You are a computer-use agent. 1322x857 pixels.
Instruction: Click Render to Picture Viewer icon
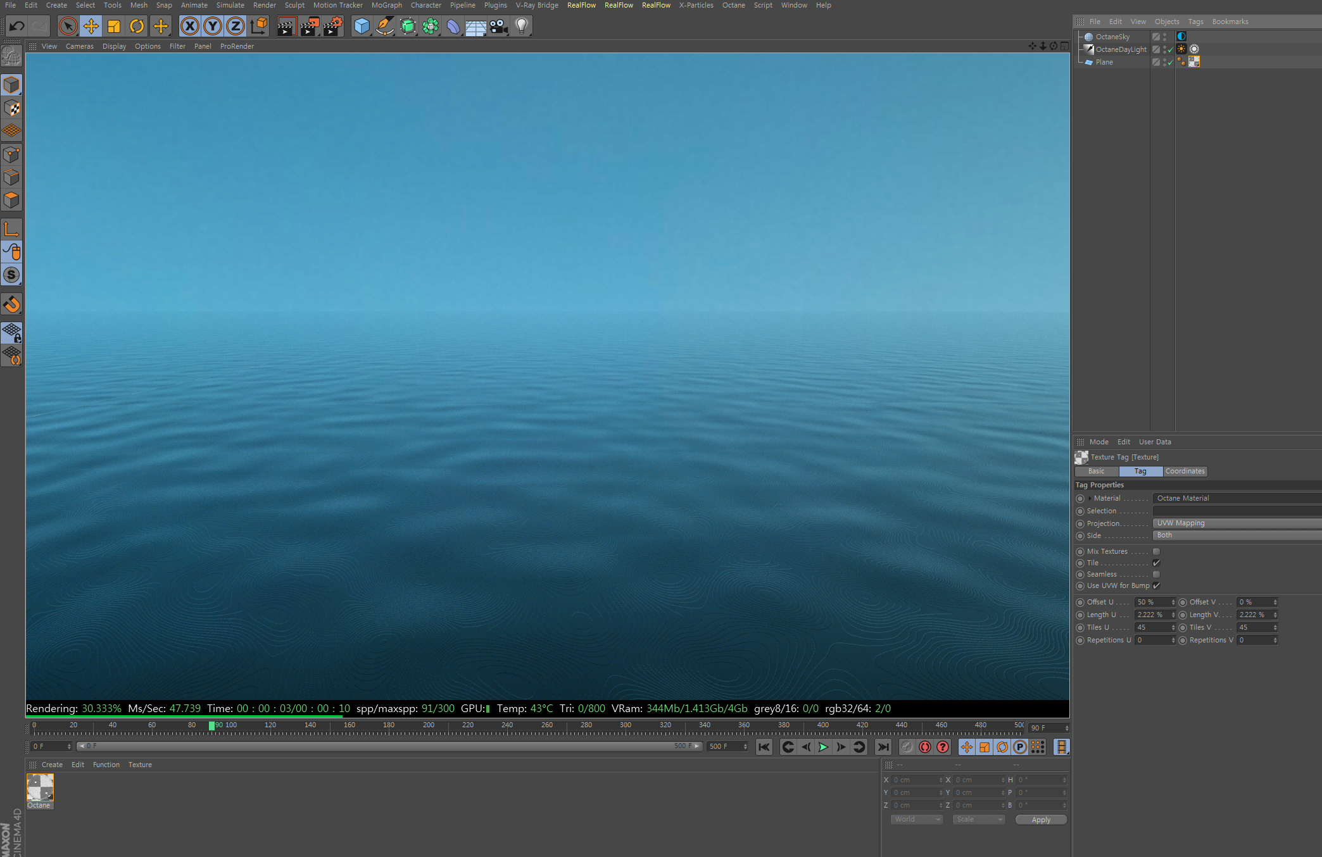tap(310, 26)
